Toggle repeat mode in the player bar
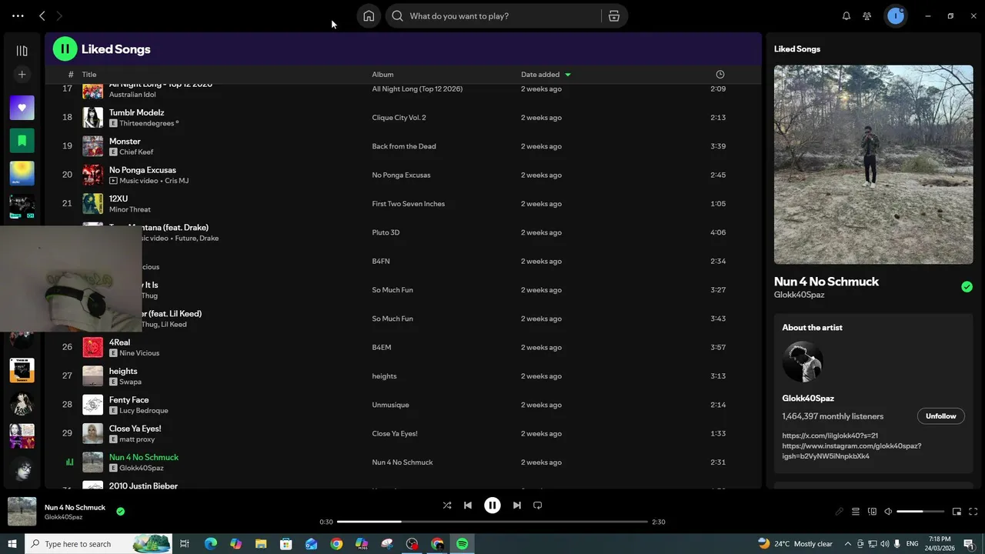The height and width of the screenshot is (554, 985). [x=538, y=506]
